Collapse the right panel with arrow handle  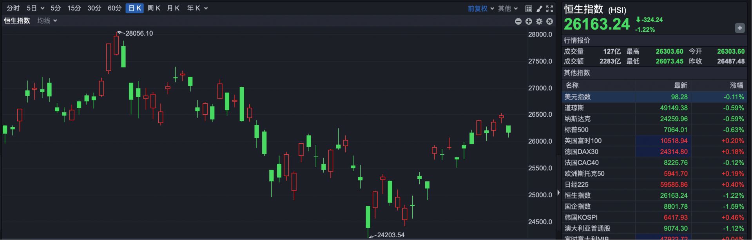point(558,193)
